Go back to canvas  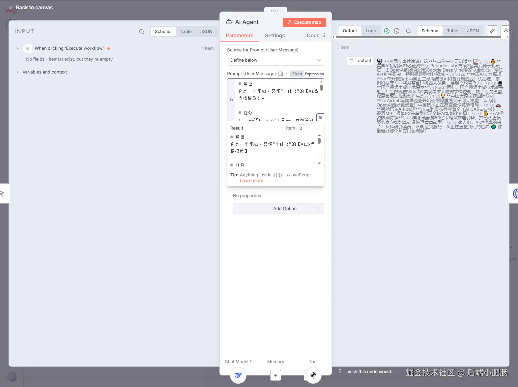[31, 8]
